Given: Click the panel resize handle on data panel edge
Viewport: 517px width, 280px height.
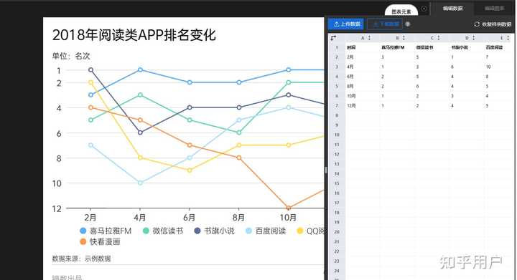Looking at the screenshot, I should click(x=326, y=170).
